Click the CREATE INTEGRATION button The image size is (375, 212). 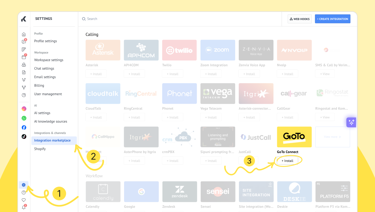coord(333,19)
